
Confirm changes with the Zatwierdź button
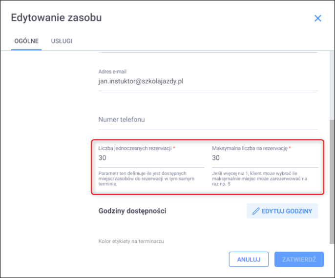(x=298, y=259)
